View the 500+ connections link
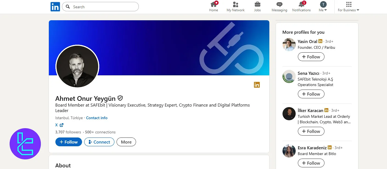This screenshot has height=169, width=387. click(100, 132)
